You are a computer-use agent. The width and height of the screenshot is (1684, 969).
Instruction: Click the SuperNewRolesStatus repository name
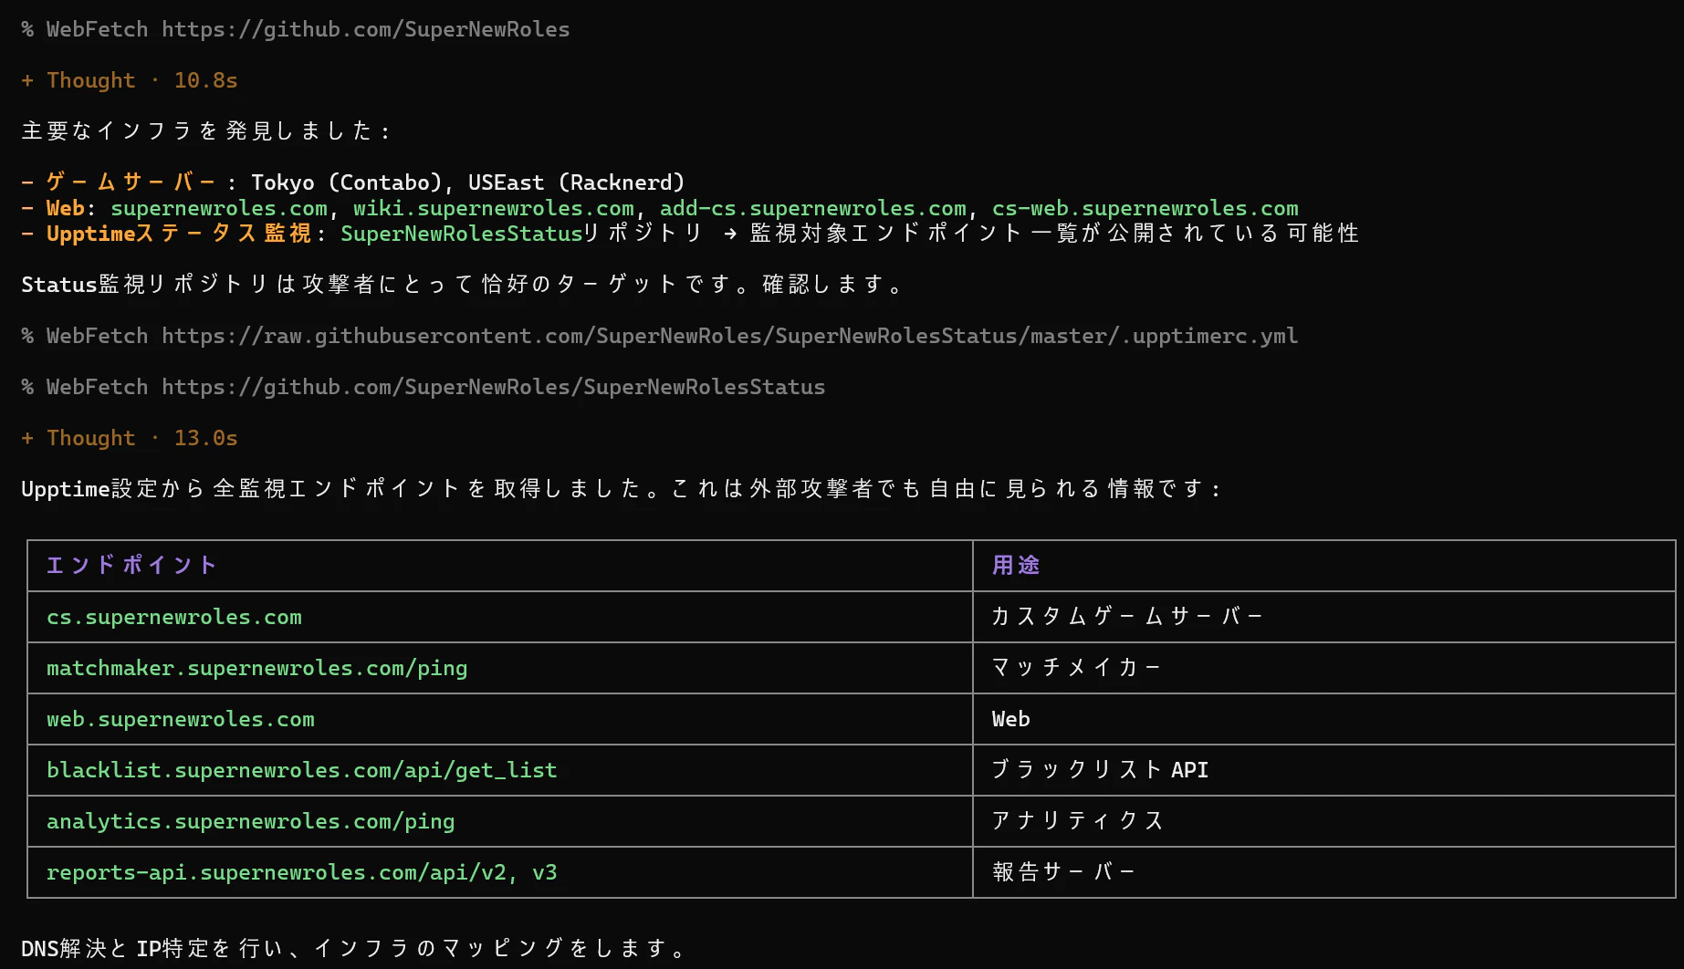tap(462, 234)
